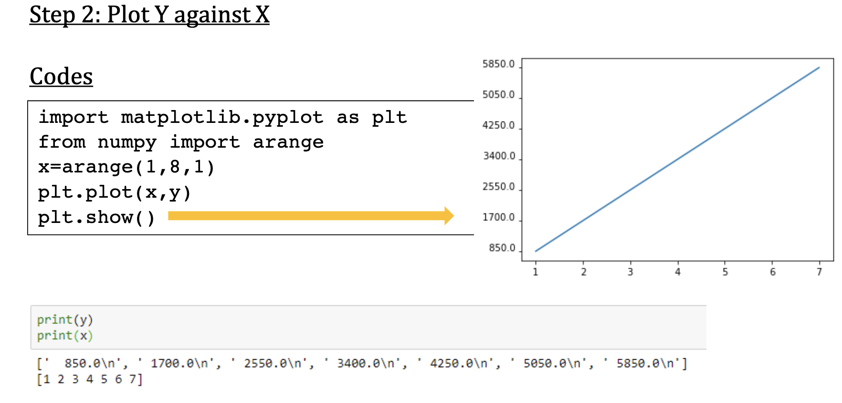This screenshot has width=842, height=403.
Task: Click the ' 5850.0\n' entry in the printed list
Action: coord(642,363)
